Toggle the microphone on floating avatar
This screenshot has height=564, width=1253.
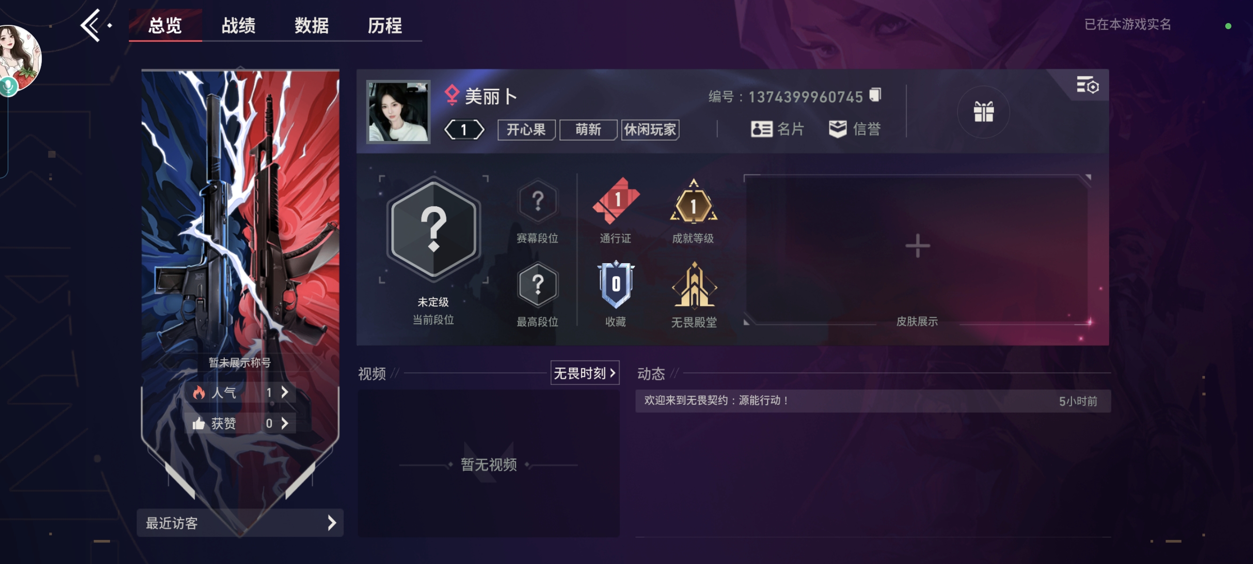pos(8,86)
